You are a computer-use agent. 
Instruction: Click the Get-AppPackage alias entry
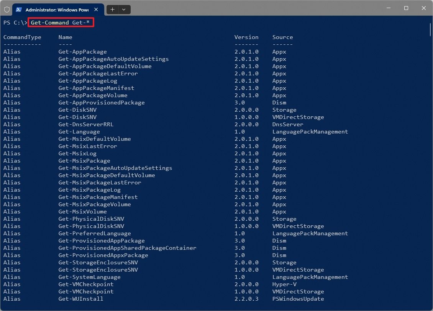[x=82, y=52]
